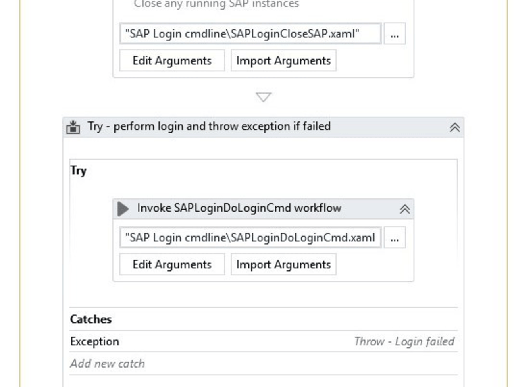This screenshot has width=516, height=387.
Task: Click the Catches section header
Action: click(91, 319)
